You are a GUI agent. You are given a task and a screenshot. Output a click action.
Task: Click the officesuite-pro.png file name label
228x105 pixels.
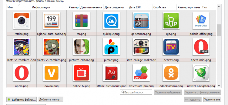[141, 86]
